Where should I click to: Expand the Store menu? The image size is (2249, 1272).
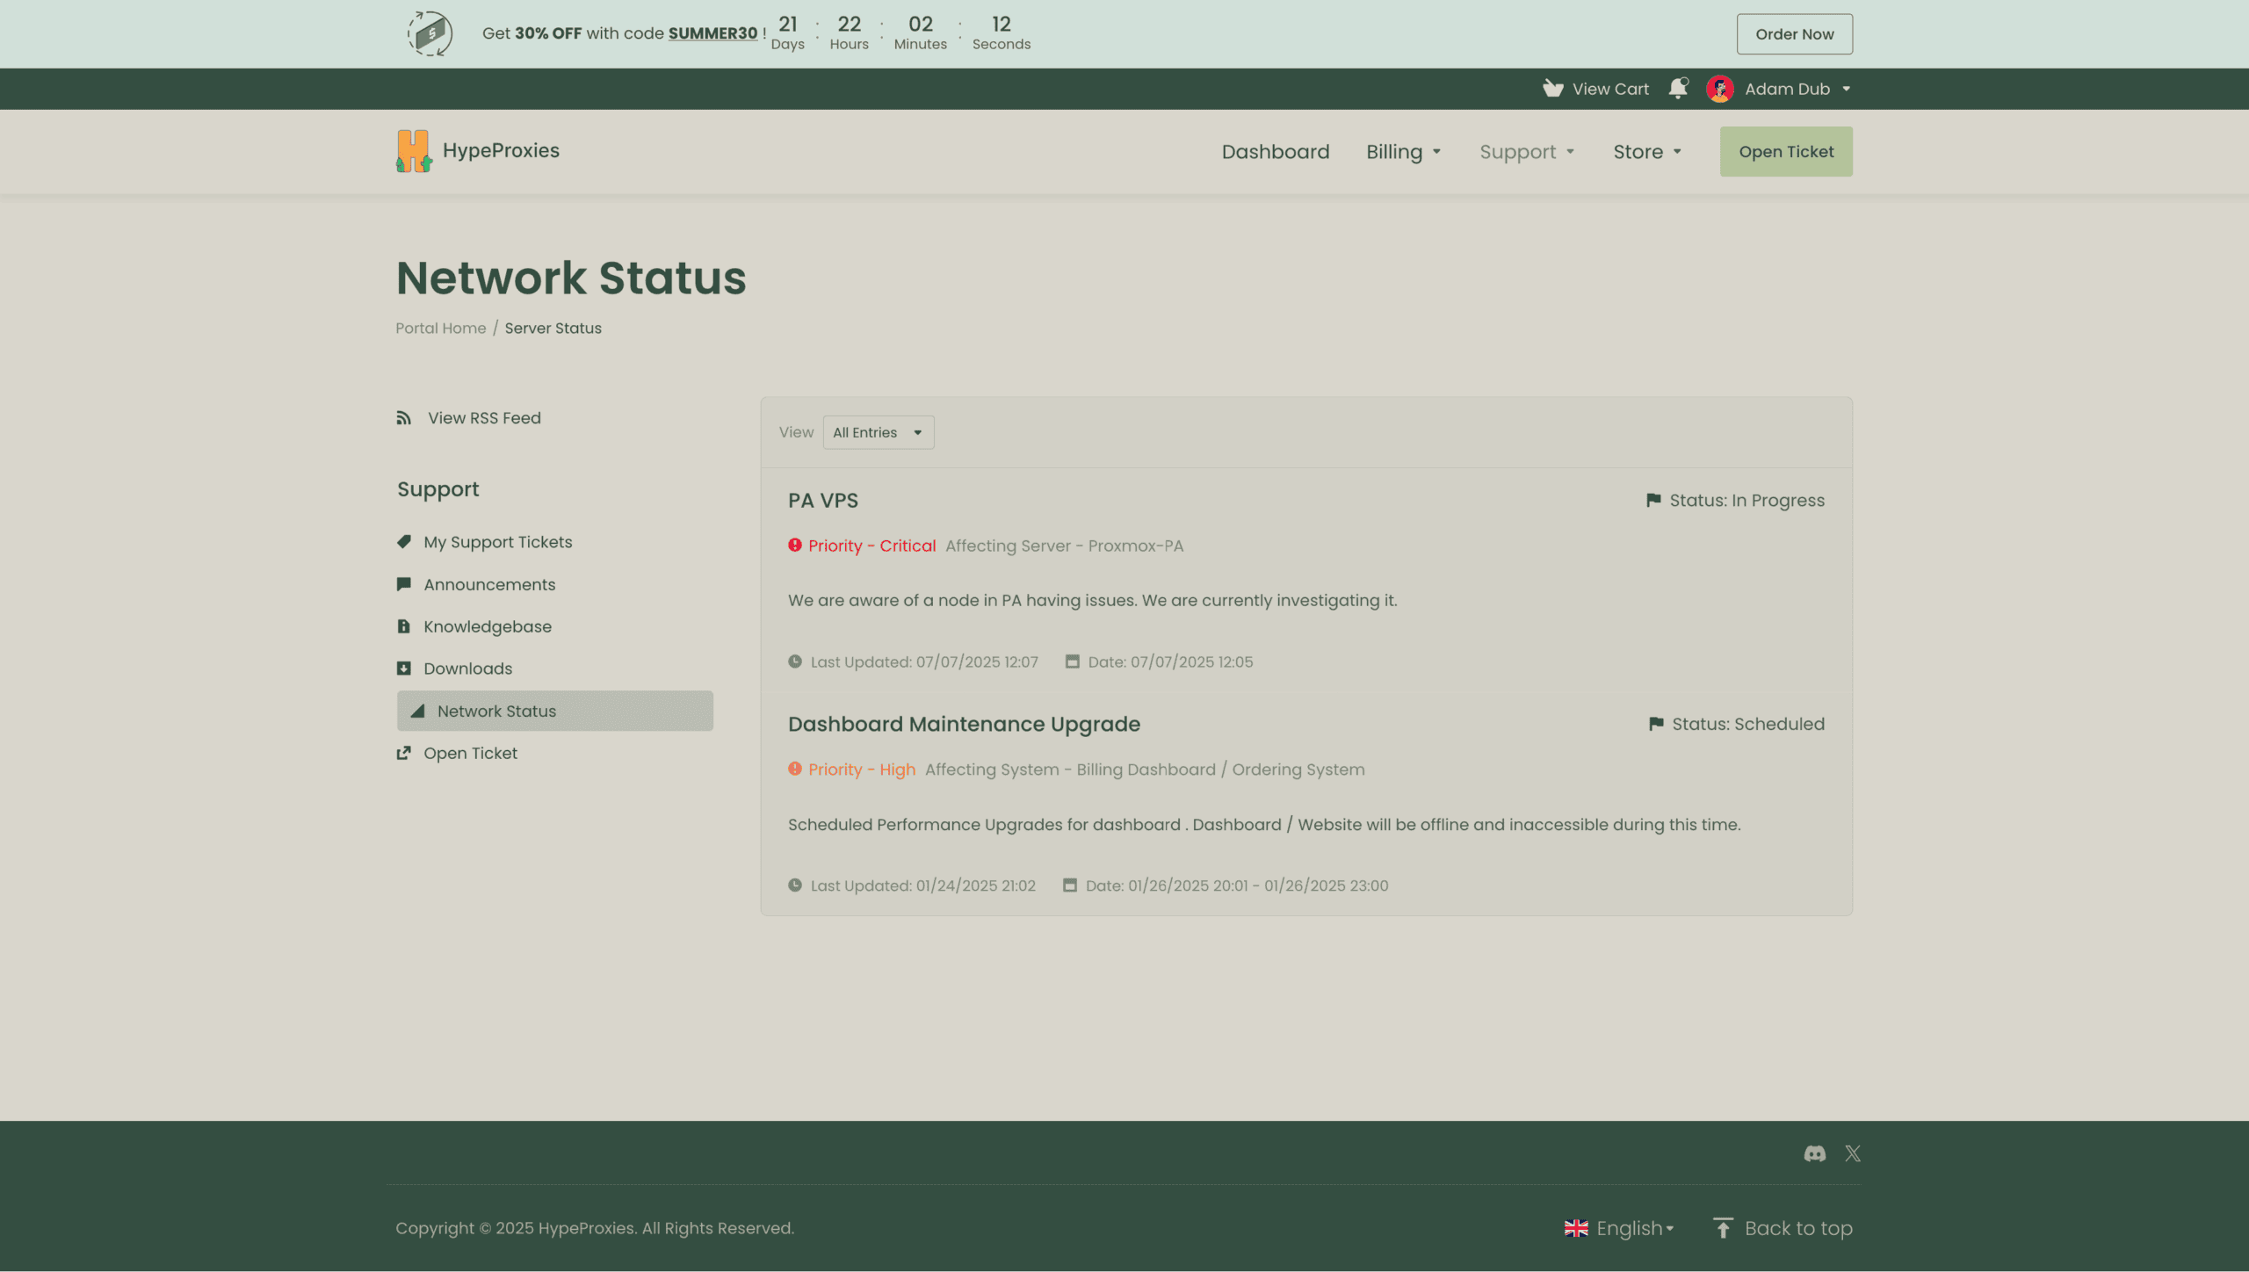[x=1647, y=152]
